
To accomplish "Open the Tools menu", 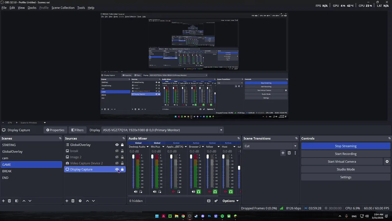I will click(x=81, y=8).
